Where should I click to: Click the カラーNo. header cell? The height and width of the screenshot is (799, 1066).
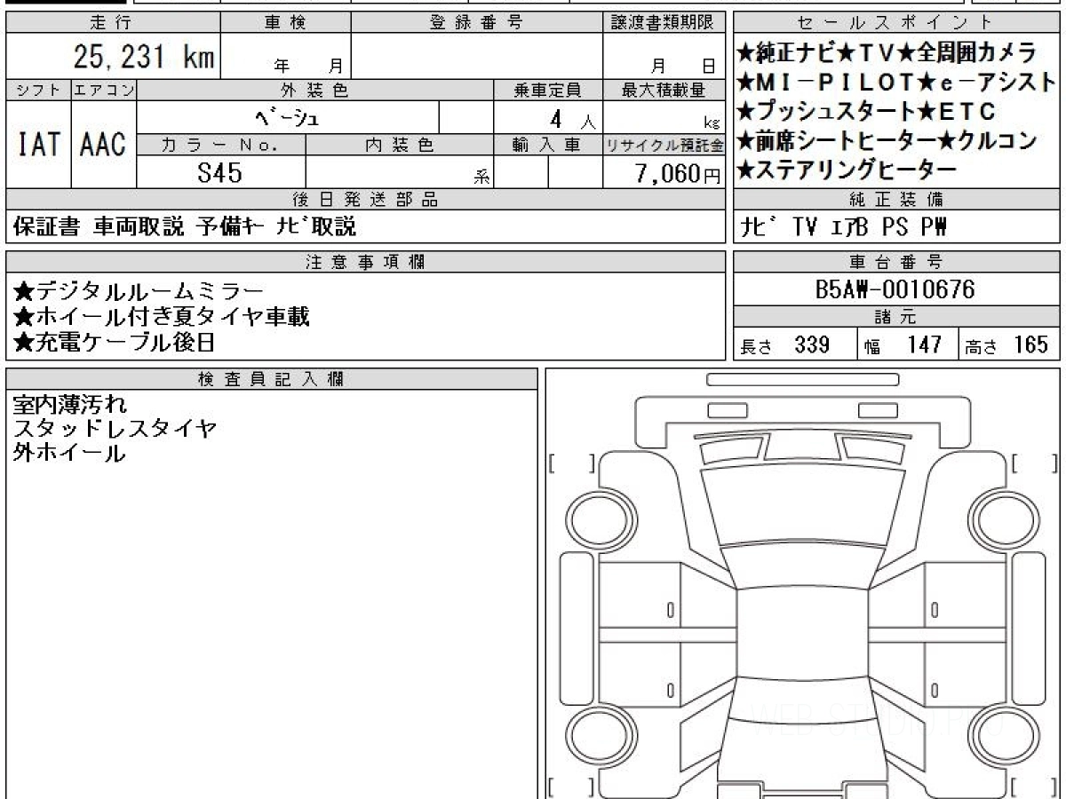pyautogui.click(x=221, y=145)
